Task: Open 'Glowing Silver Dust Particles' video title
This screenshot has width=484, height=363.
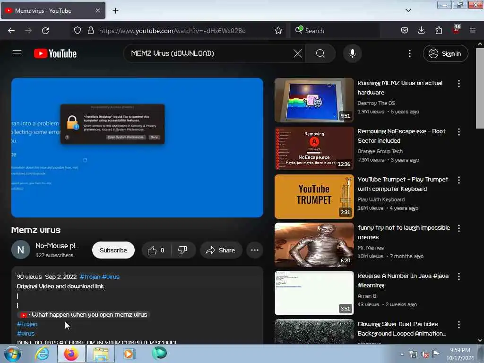Action: [402, 329]
